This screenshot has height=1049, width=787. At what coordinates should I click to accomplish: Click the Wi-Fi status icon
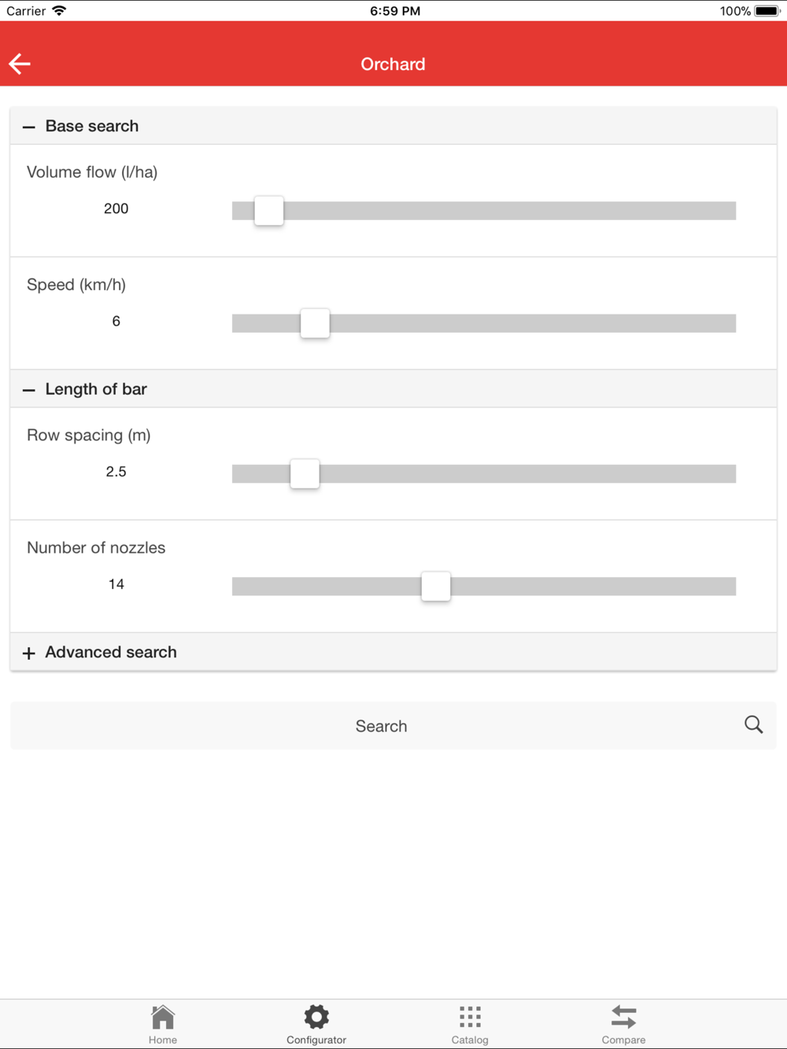(59, 11)
